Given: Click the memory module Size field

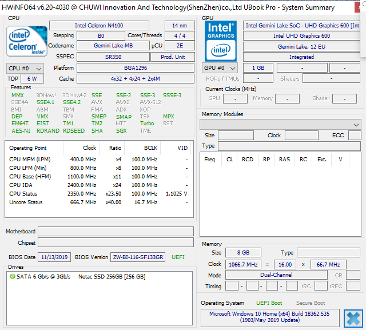Looking at the screenshot, I should pyautogui.click(x=236, y=136).
